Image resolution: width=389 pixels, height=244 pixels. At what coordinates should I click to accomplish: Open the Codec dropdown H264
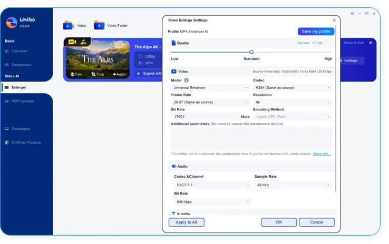[292, 88]
